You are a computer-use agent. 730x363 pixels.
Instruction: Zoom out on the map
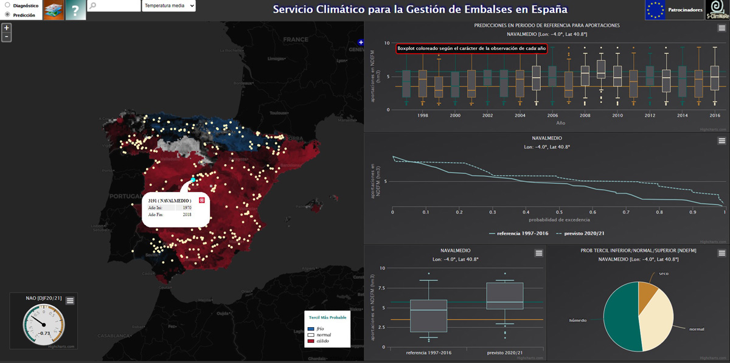[7, 37]
